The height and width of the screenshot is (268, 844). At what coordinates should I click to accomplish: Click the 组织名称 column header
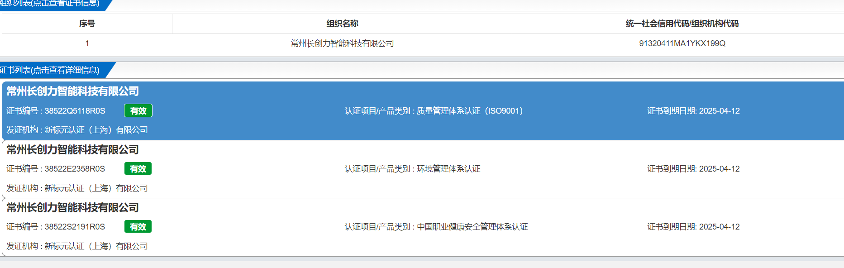[x=342, y=24]
